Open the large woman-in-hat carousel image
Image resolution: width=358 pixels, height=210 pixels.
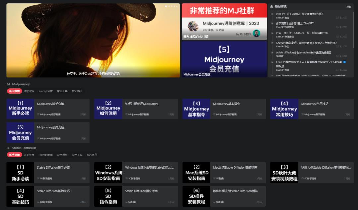pyautogui.click(x=93, y=40)
